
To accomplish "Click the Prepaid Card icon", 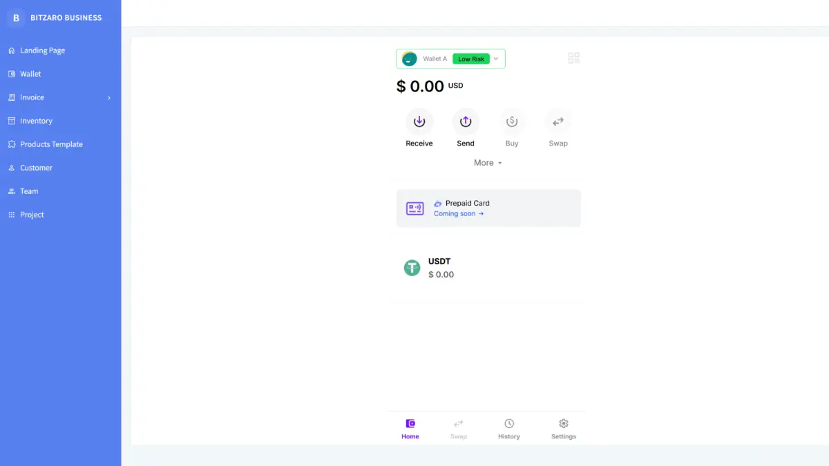I will 415,208.
